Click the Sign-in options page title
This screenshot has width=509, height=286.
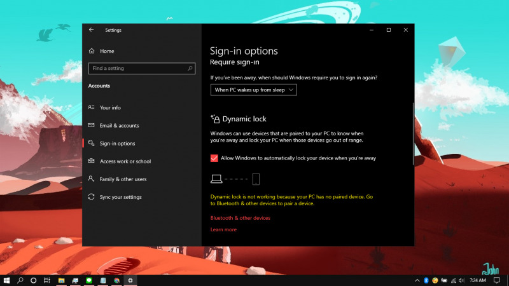point(244,51)
